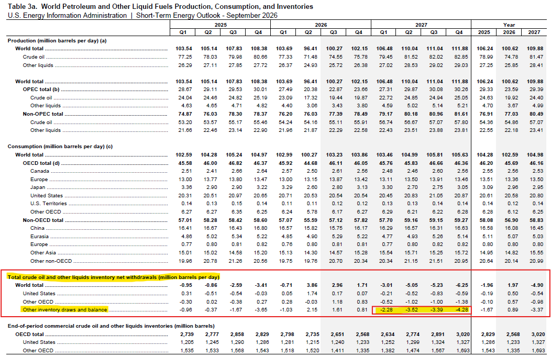Click the 'Production (million barrels per day) (a)' heading
Viewport: 551px width, 357px height.
pos(57,41)
